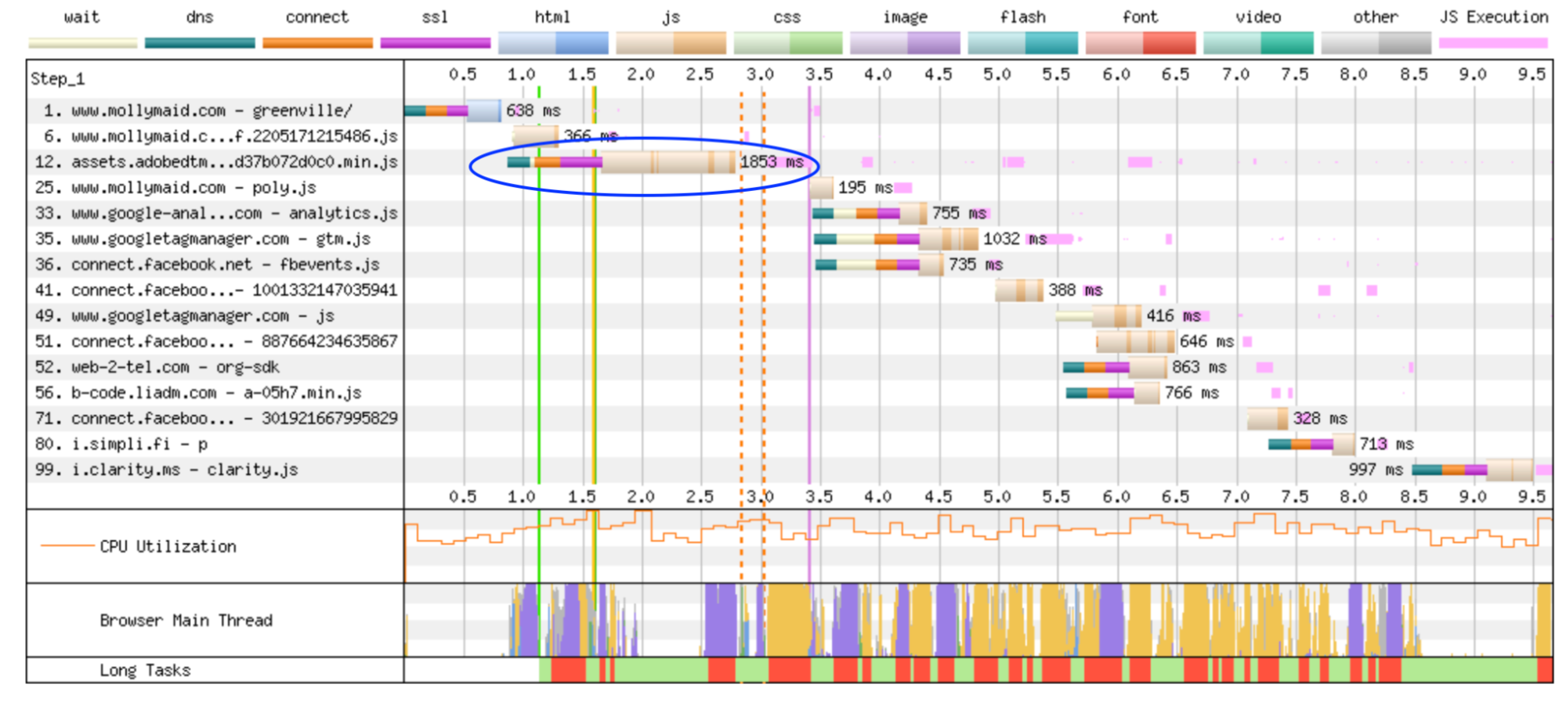The height and width of the screenshot is (706, 1566).
Task: Click the connect legend orange swatch
Action: (x=317, y=43)
